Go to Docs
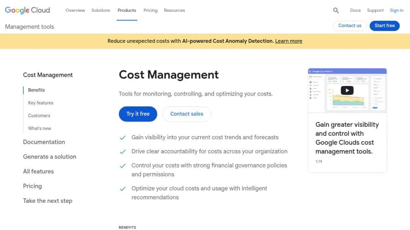Screen dimensions: 410x230 point(355,11)
